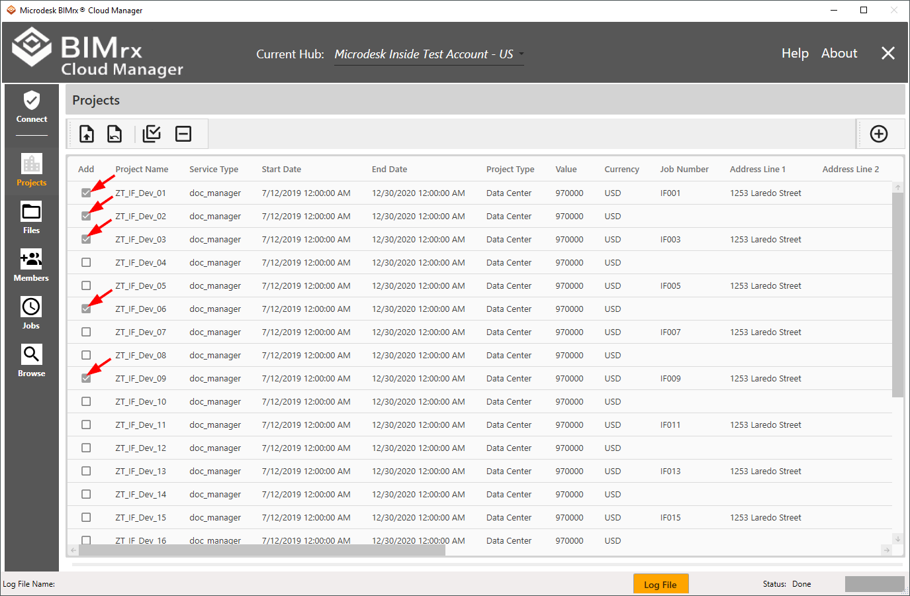Sort by Project Name column header
Image resolution: width=910 pixels, height=596 pixels.
click(x=142, y=169)
